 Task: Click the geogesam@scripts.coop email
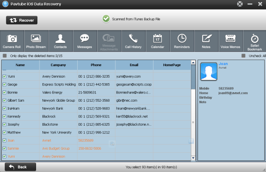[x=134, y=84]
